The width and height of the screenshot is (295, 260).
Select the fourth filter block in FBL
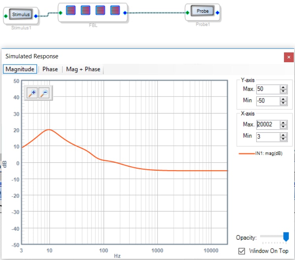coord(115,10)
